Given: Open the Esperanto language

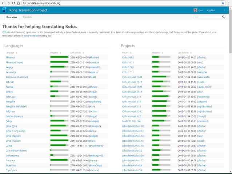Looking at the screenshot, I should point(11,165).
